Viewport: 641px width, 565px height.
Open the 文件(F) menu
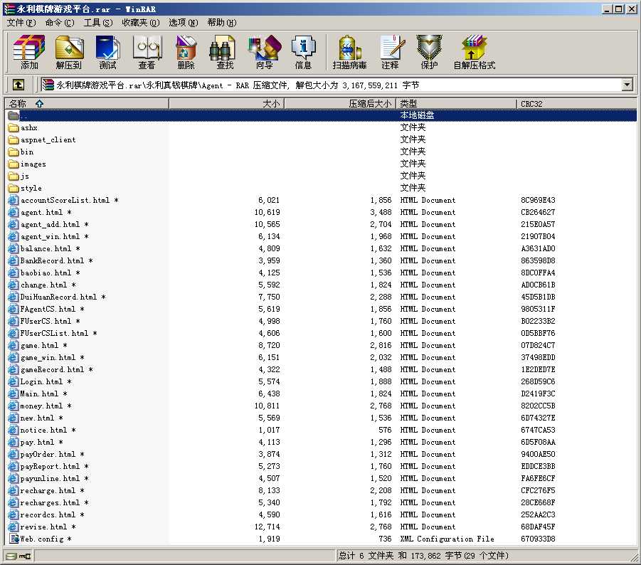point(21,23)
